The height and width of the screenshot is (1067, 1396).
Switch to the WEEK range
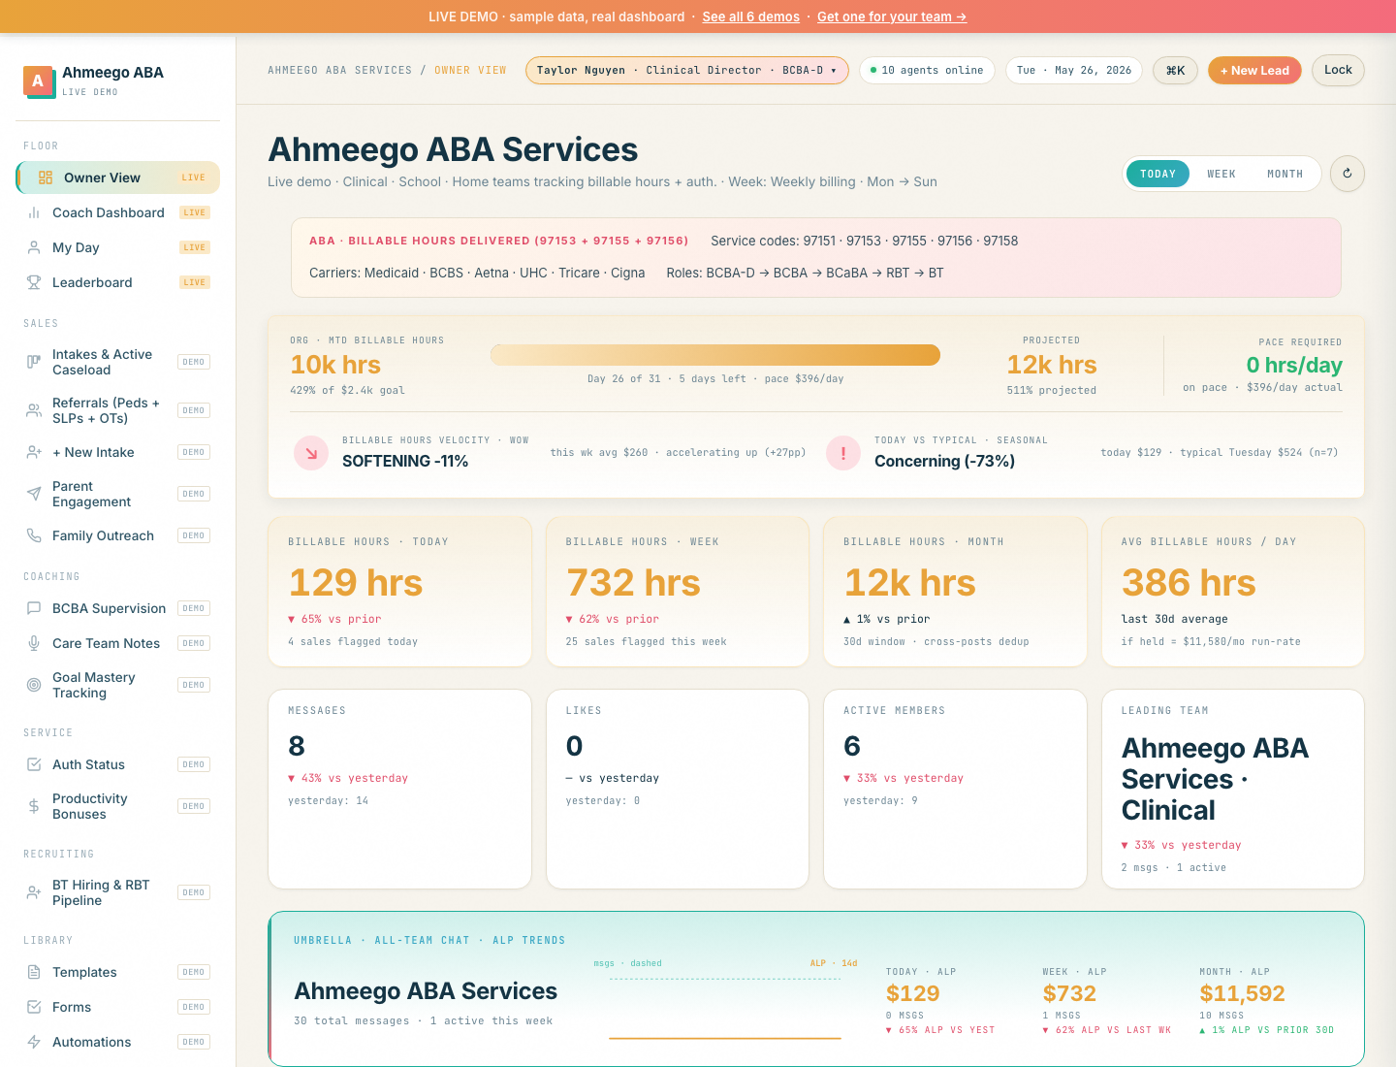click(1221, 174)
